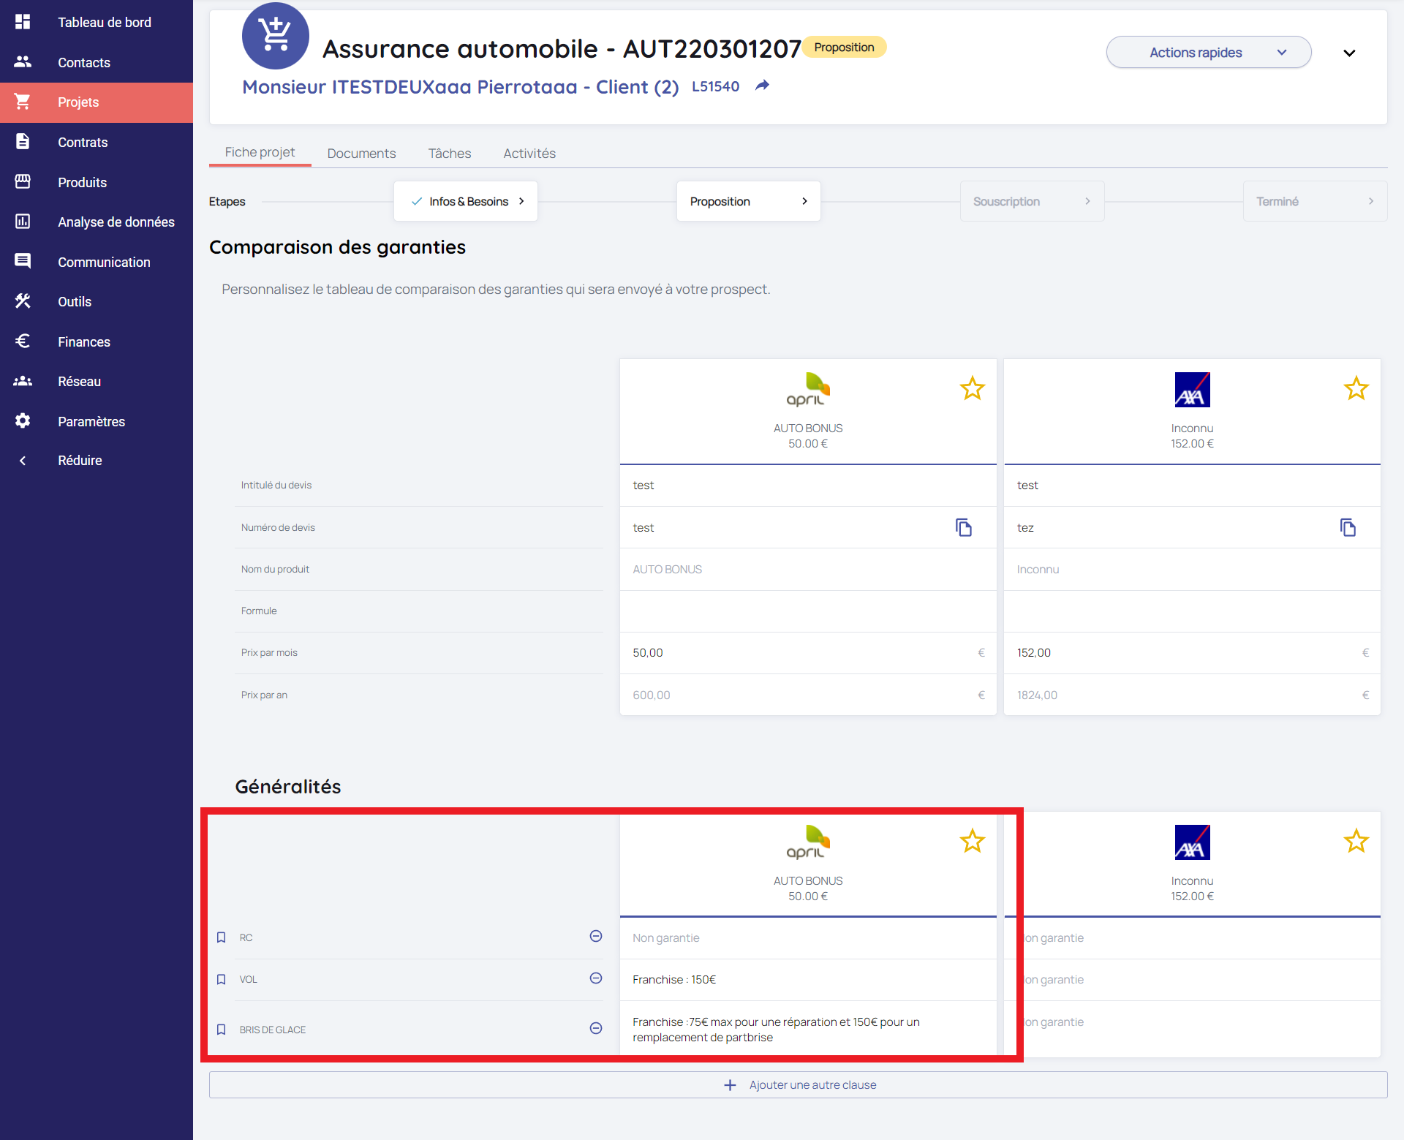The image size is (1404, 1140).
Task: Expand the header panel chevron at top right
Action: tap(1349, 53)
